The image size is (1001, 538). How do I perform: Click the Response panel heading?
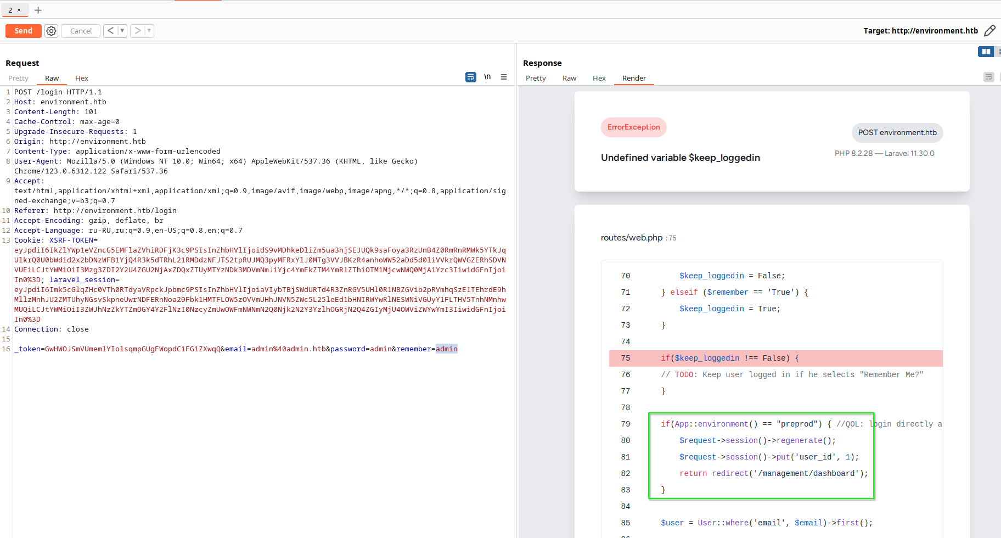pyautogui.click(x=542, y=63)
